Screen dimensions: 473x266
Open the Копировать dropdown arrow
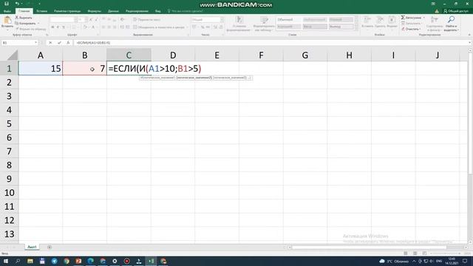click(x=38, y=23)
